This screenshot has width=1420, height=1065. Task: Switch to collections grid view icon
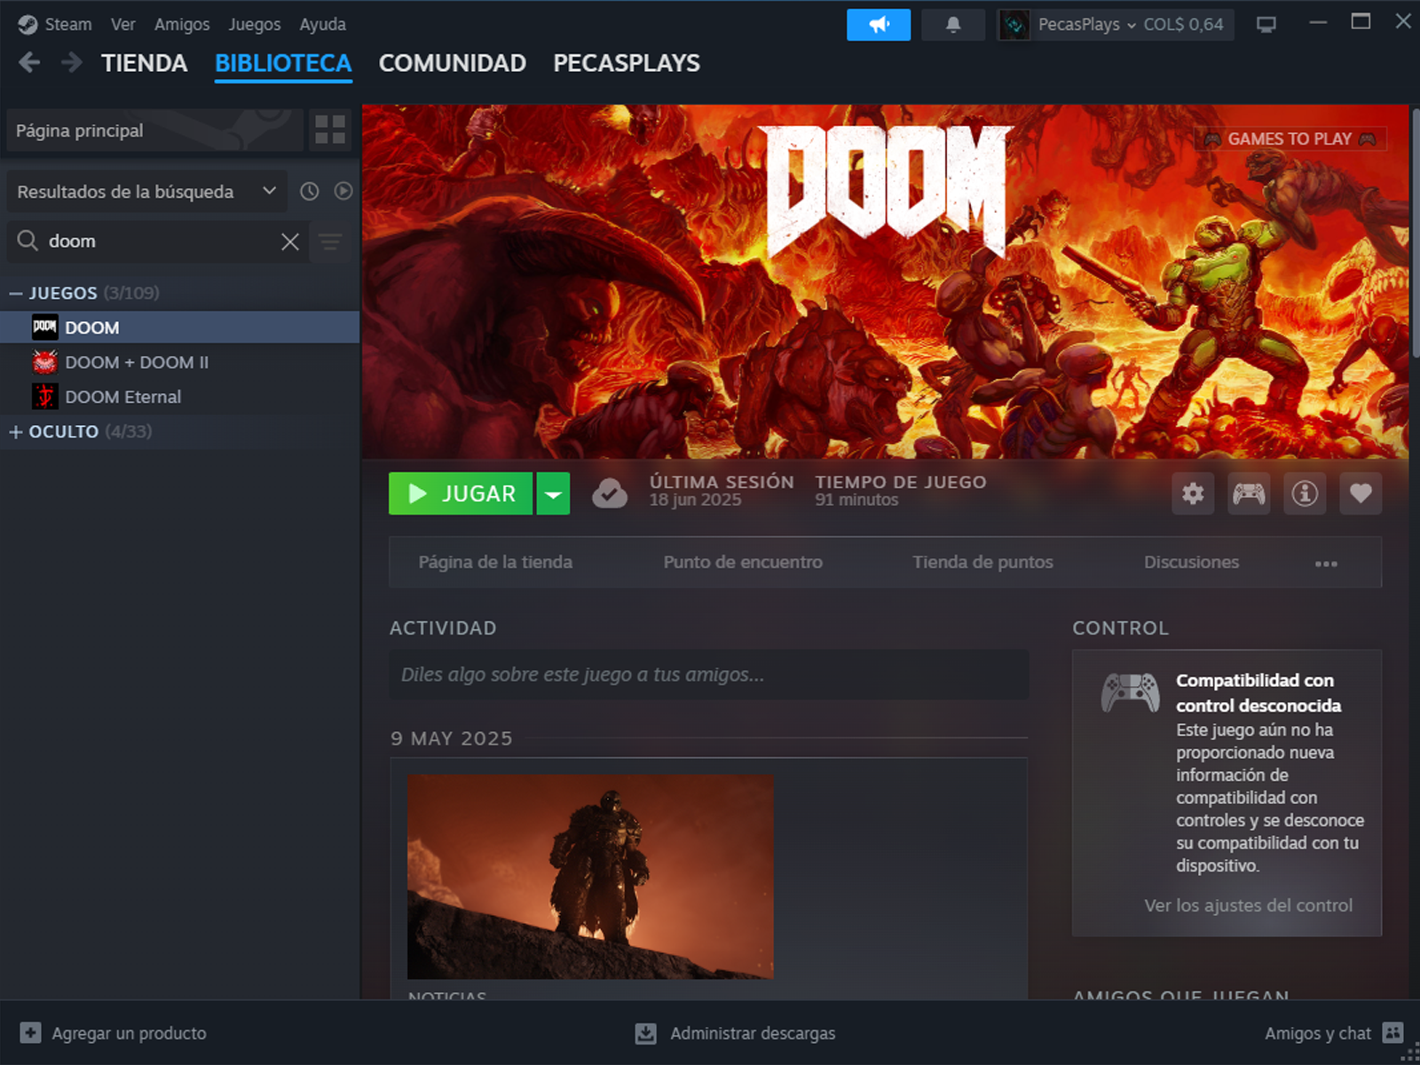click(x=330, y=130)
